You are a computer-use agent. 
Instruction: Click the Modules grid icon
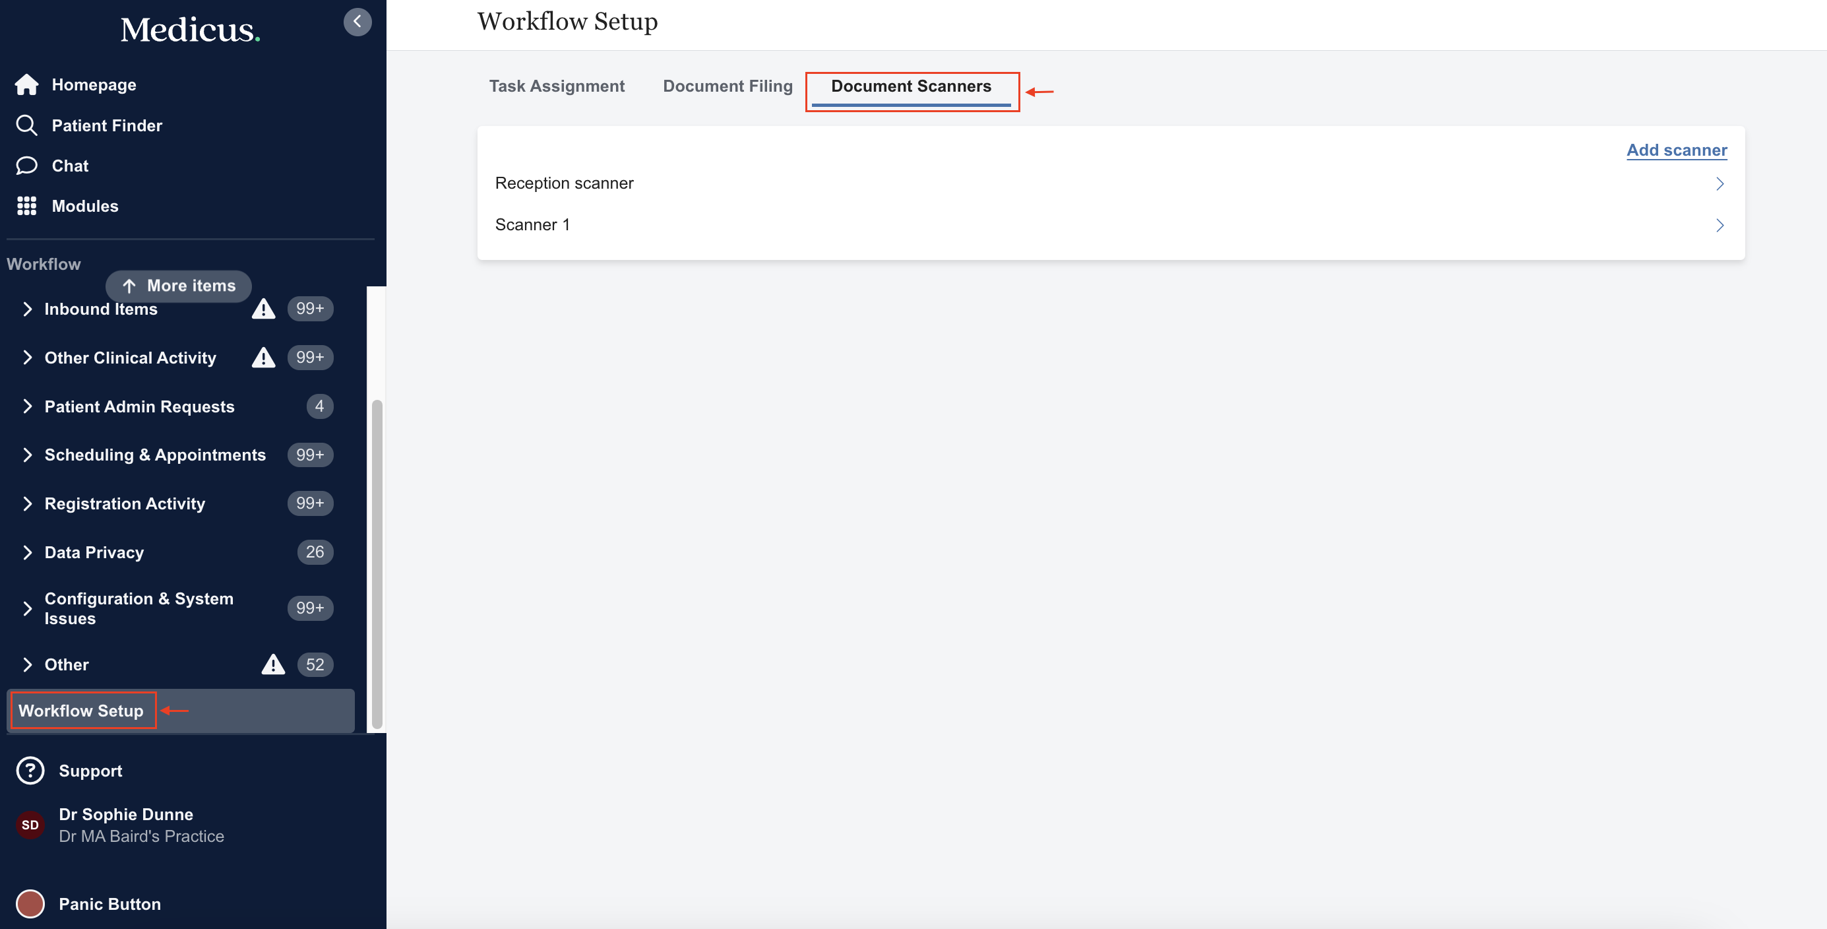(x=26, y=206)
